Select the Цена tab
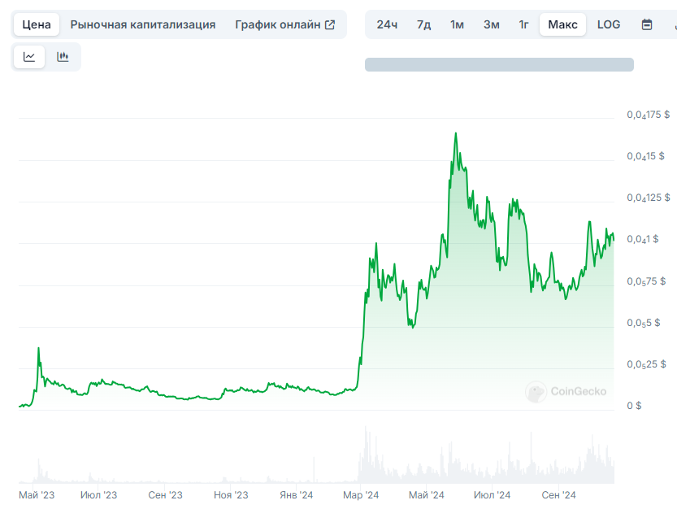Image resolution: width=677 pixels, height=509 pixels. coord(37,24)
